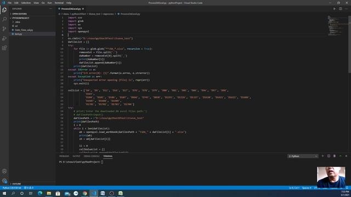Open editor More Actions ellipsis
This screenshot has width=351, height=197.
(346, 9)
